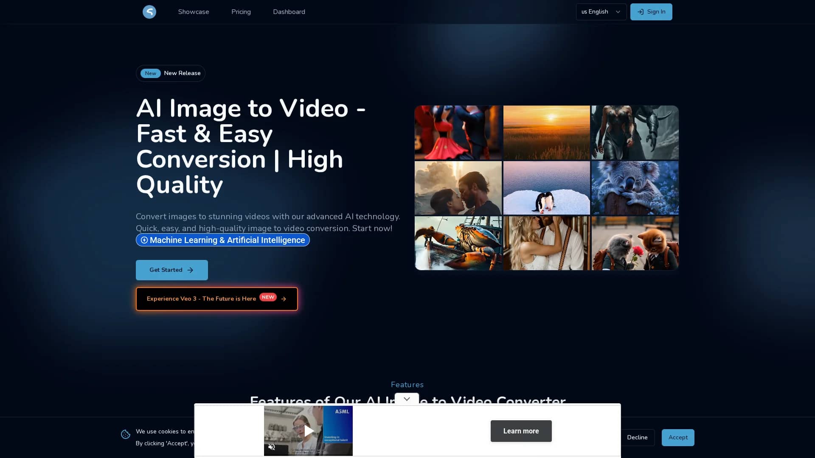Open the Showcase page
815x458 pixels.
(x=194, y=12)
